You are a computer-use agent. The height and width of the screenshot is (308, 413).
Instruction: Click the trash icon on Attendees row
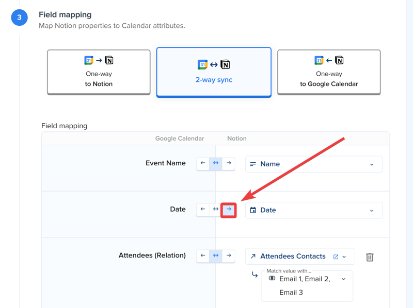click(x=370, y=256)
